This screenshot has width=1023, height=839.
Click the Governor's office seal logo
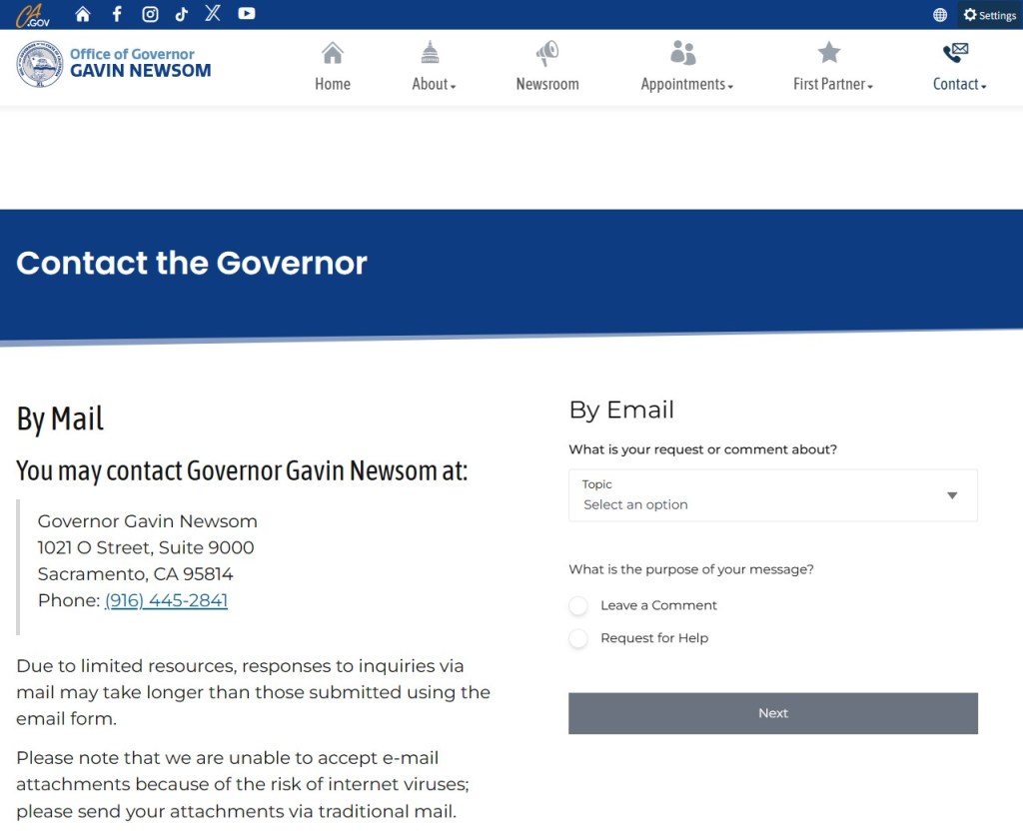40,64
